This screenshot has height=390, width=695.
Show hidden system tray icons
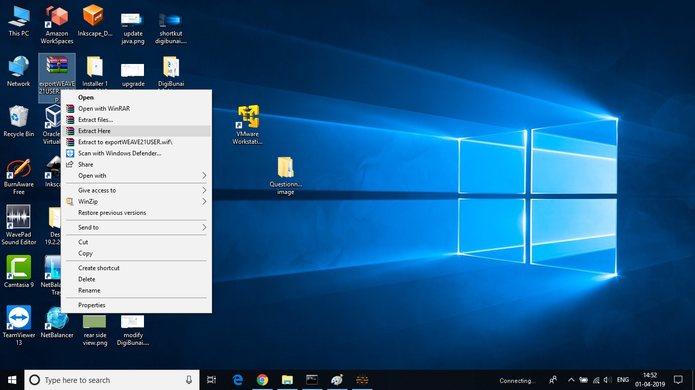coord(571,380)
